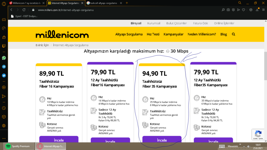Open the Kampanyalar menu item
This screenshot has width=267, height=150.
174,34
